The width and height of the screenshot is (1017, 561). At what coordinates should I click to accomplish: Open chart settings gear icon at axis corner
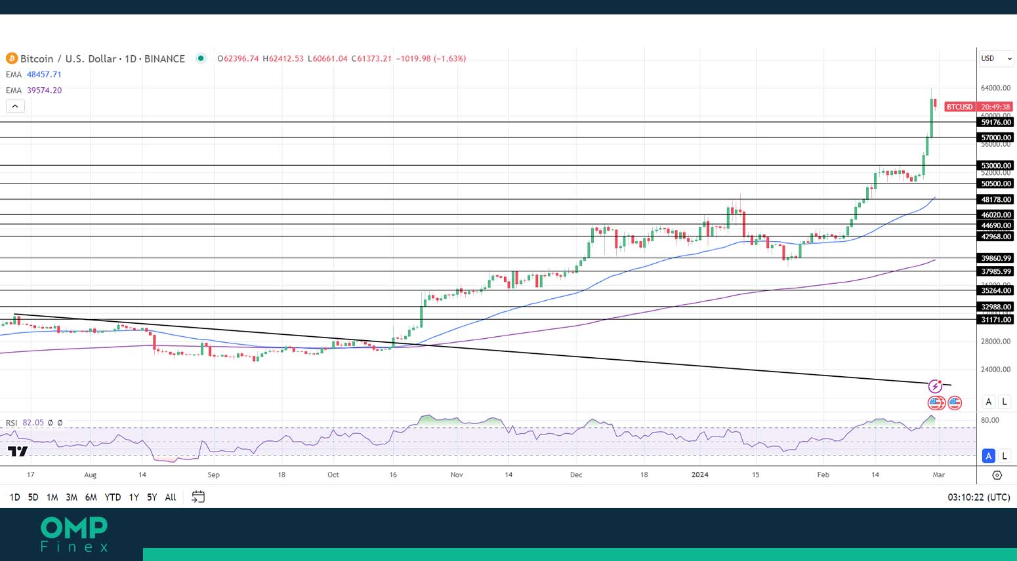tap(997, 475)
